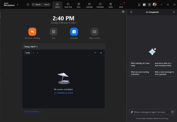Viewport: 177px width, 122px height.
Task: Go to previous day arrow
Action: 34,53
